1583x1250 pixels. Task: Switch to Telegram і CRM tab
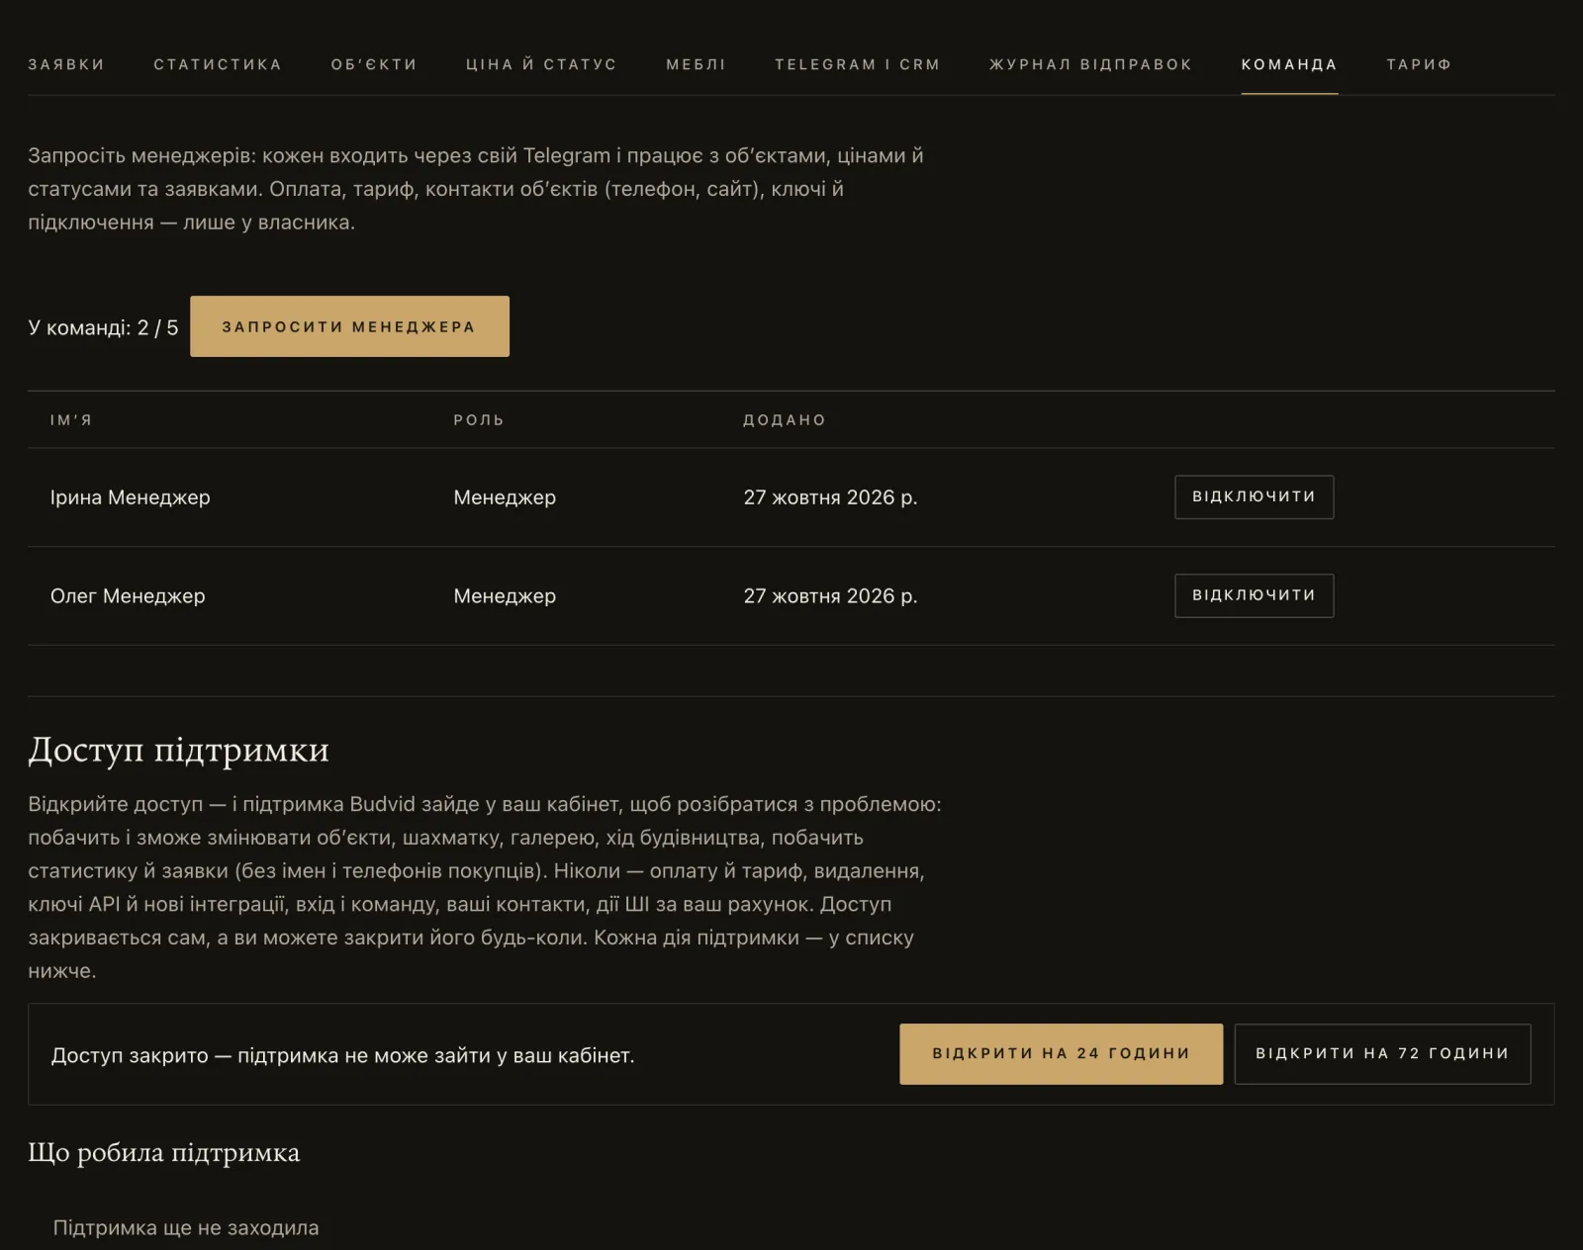point(857,64)
